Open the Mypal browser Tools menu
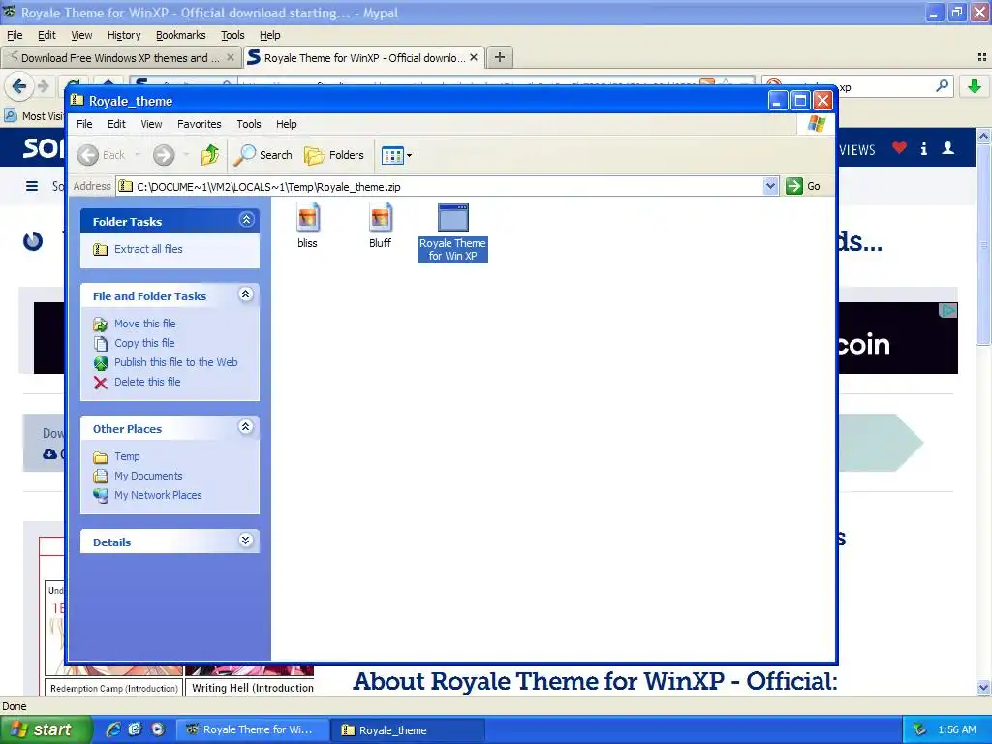The height and width of the screenshot is (744, 992). click(x=232, y=36)
